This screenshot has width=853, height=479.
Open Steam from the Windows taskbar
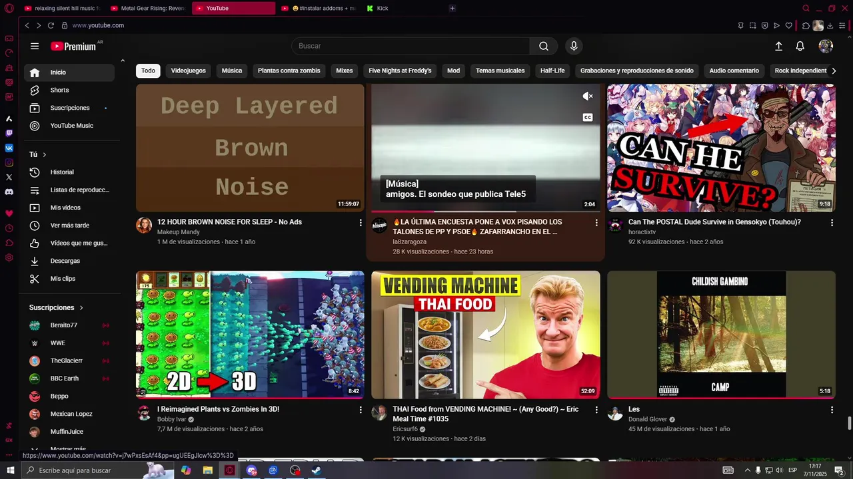(316, 470)
